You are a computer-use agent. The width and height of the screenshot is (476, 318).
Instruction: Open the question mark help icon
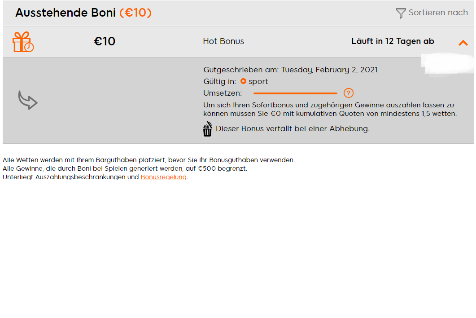[x=349, y=93]
